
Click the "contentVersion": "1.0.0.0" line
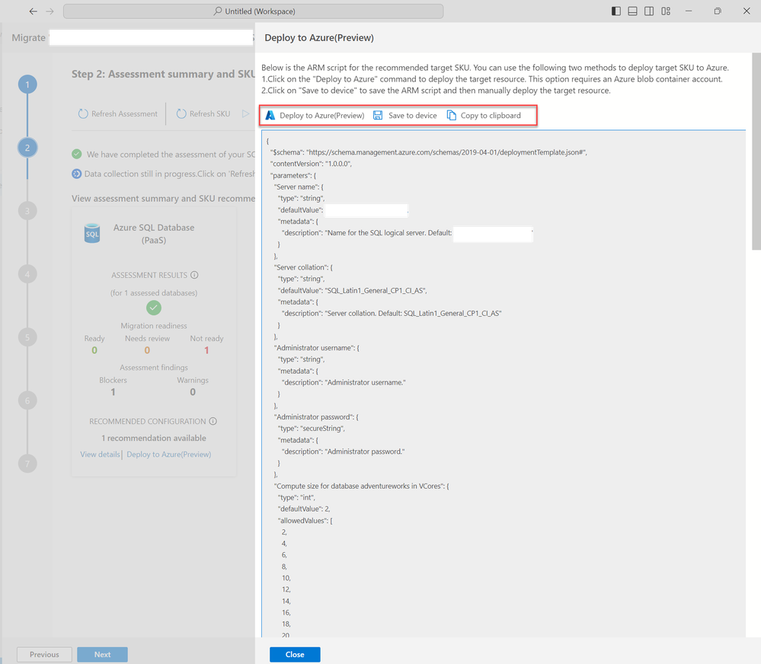(x=311, y=164)
